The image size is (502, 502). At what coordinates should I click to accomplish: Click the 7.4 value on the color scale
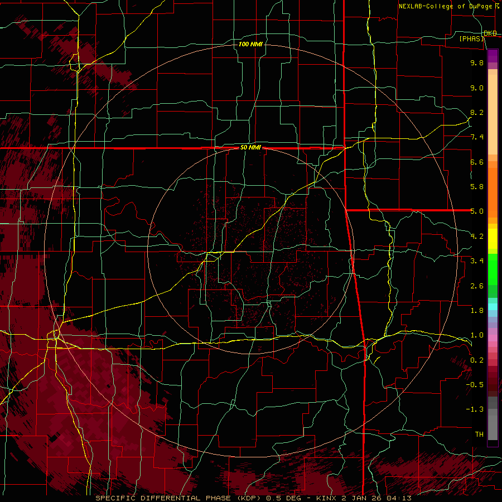tap(477, 137)
